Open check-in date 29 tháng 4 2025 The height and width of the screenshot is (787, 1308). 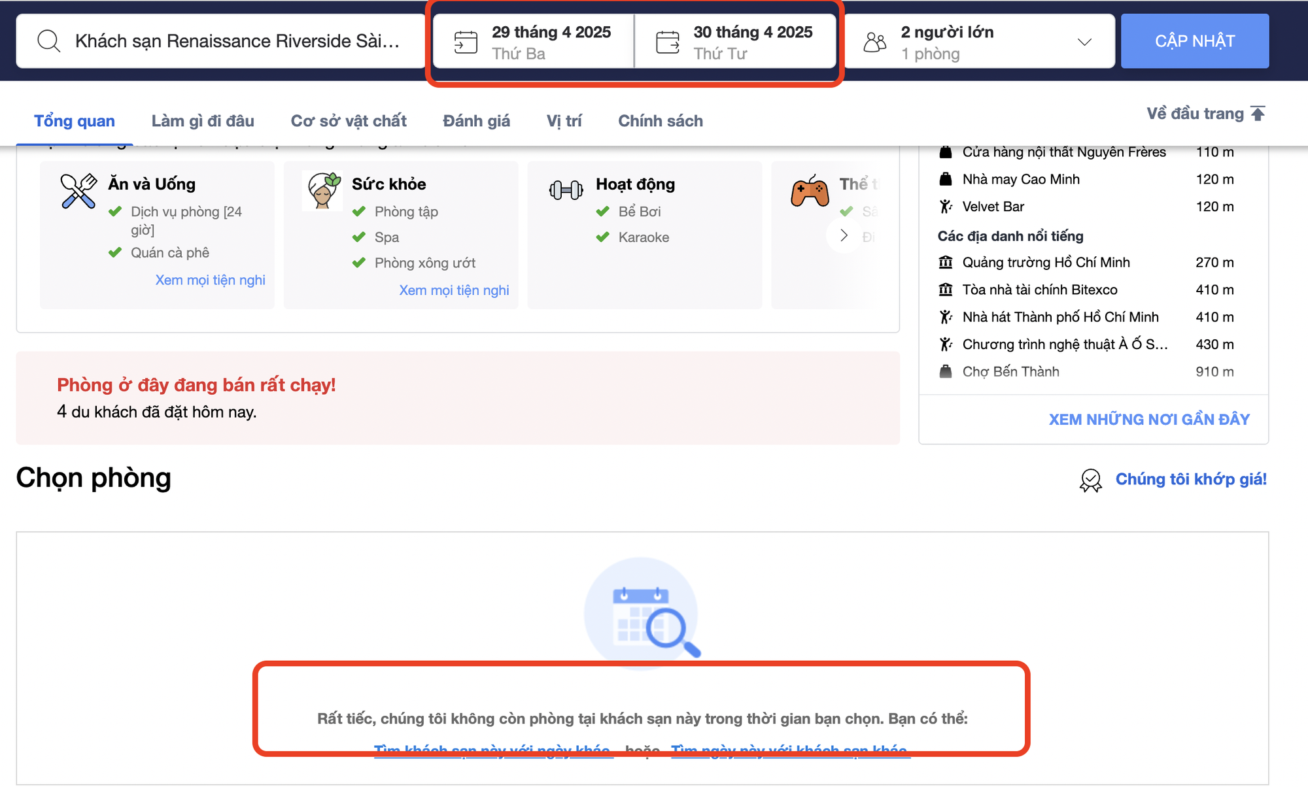(x=533, y=41)
